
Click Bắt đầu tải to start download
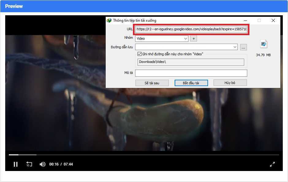click(x=191, y=83)
